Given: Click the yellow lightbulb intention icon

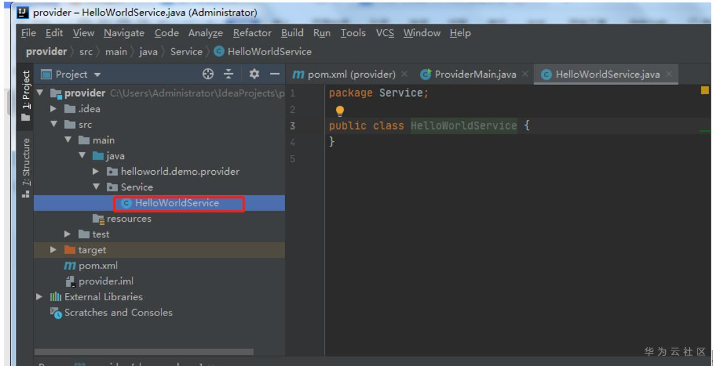Looking at the screenshot, I should (x=340, y=111).
